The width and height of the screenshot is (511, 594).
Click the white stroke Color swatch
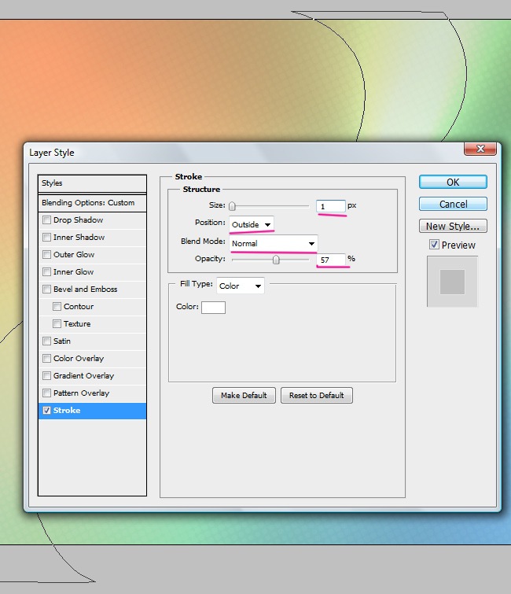click(213, 308)
